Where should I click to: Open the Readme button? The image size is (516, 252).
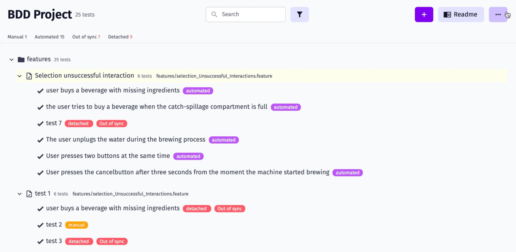point(461,14)
